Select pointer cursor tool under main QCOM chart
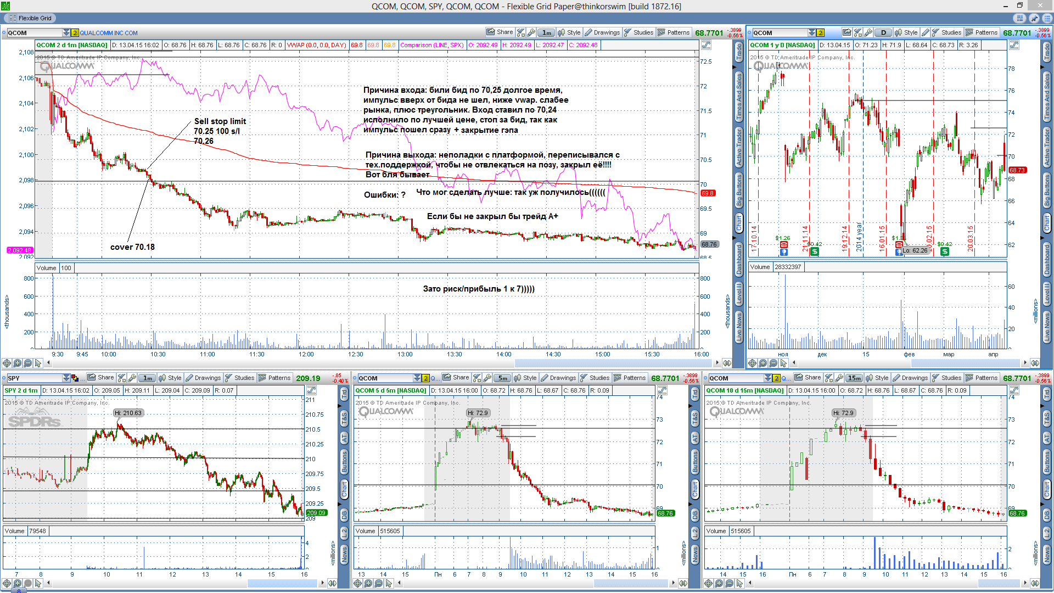This screenshot has height=593, width=1054. click(x=38, y=363)
